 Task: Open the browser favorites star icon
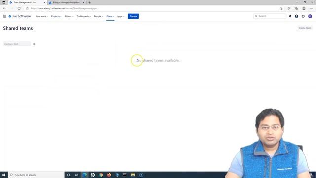coord(289,8)
